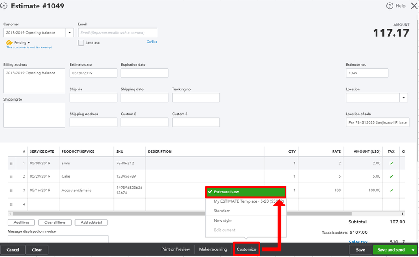The width and height of the screenshot is (419, 257).
Task: Click the Estimate date field
Action: (x=93, y=73)
